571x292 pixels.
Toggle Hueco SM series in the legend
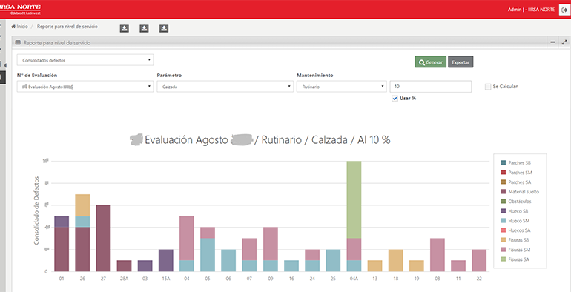[515, 221]
